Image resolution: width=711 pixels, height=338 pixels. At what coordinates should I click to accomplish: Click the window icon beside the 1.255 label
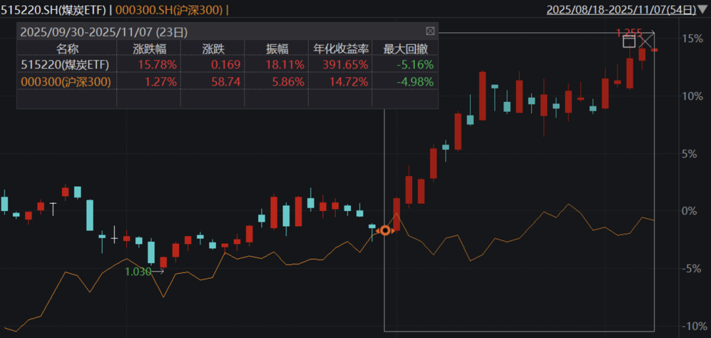[629, 41]
